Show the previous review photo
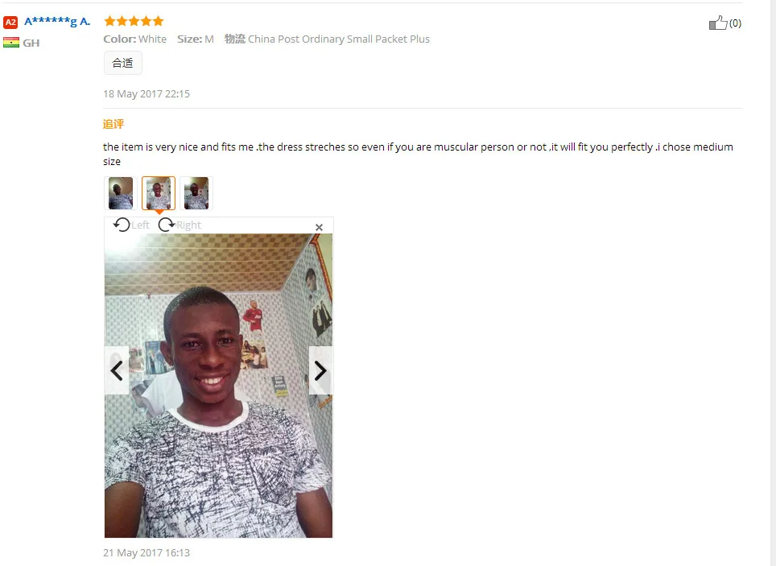This screenshot has height=566, width=776. pos(117,370)
